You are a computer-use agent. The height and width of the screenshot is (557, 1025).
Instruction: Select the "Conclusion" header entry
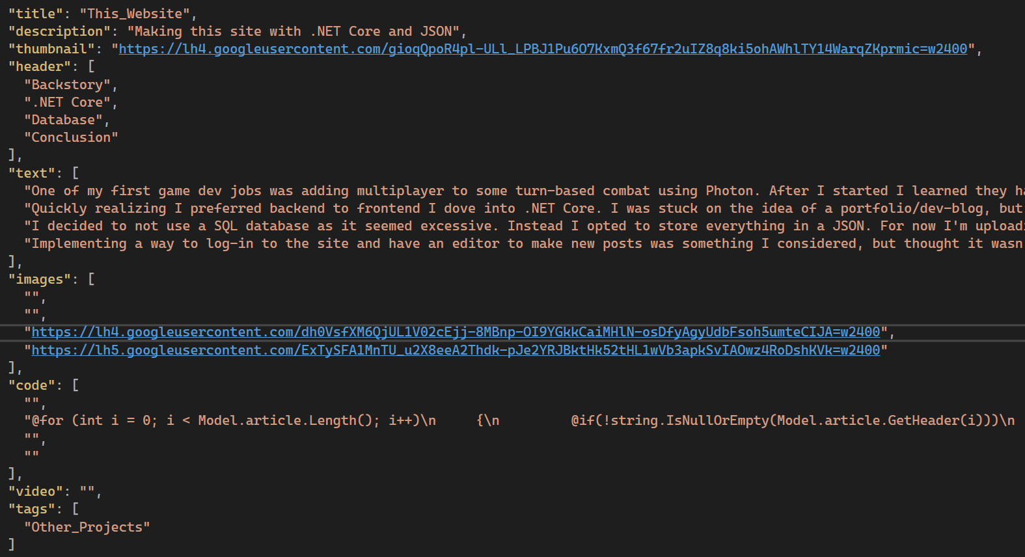coord(72,137)
